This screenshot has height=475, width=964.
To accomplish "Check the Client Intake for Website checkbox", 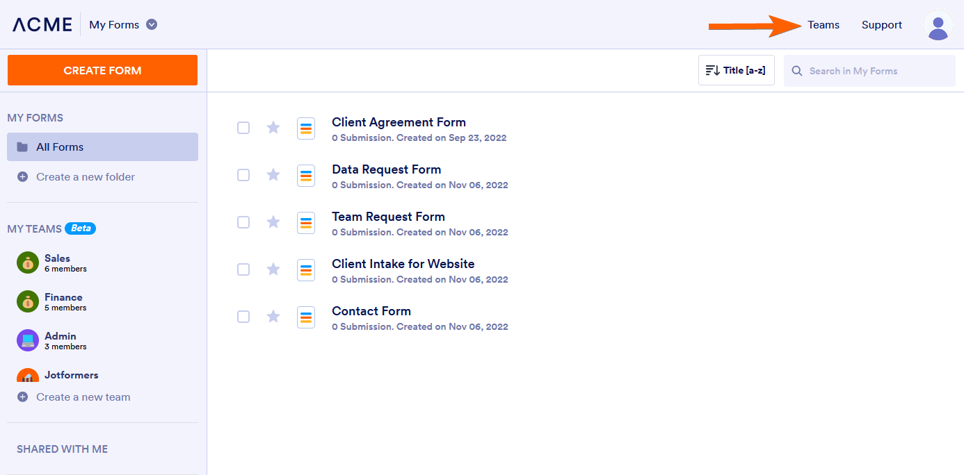I will (x=243, y=269).
